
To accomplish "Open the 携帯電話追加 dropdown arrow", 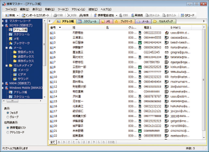I will pyautogui.click(x=117, y=15).
